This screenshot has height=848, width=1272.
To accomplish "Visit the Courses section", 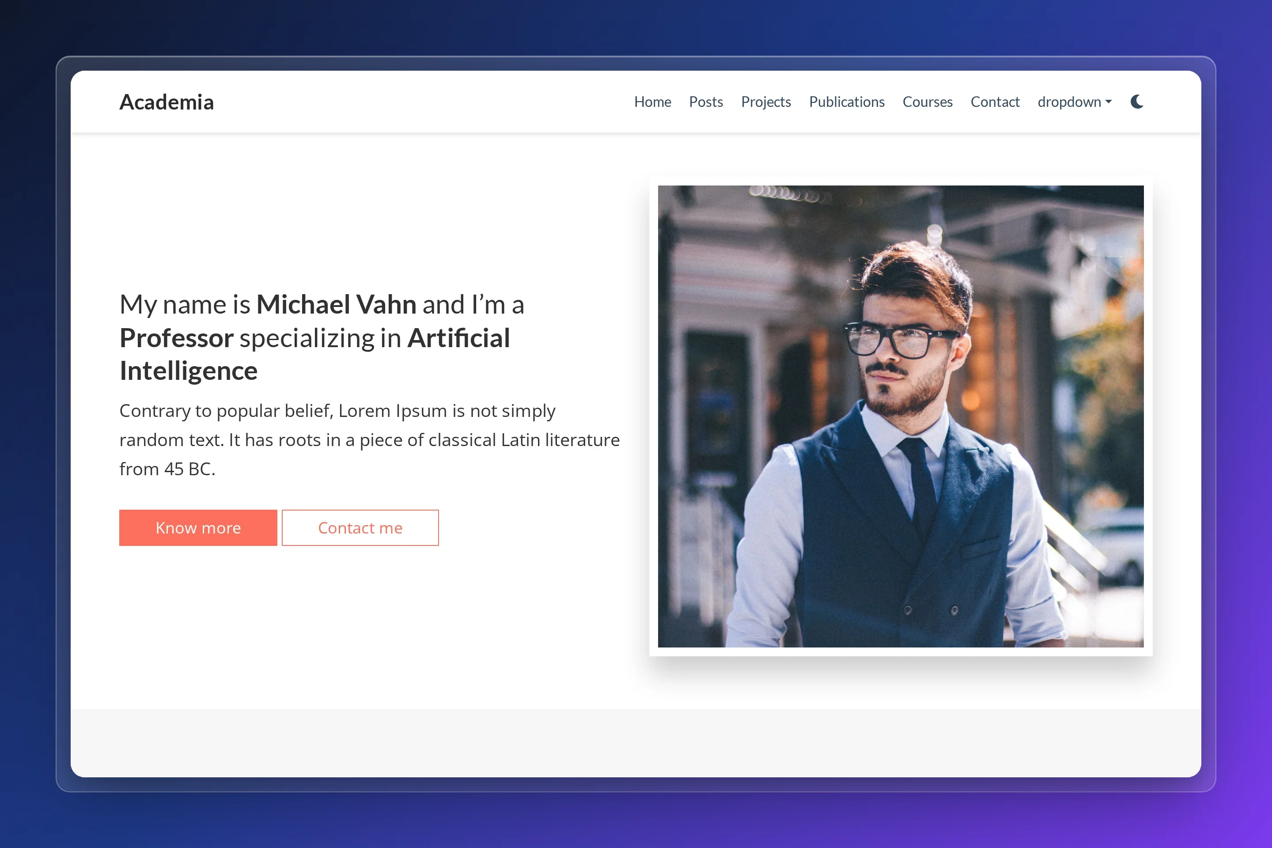I will click(927, 102).
